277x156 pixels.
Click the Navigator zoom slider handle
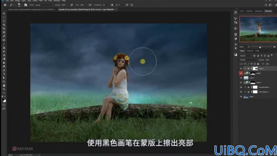[x=260, y=47]
